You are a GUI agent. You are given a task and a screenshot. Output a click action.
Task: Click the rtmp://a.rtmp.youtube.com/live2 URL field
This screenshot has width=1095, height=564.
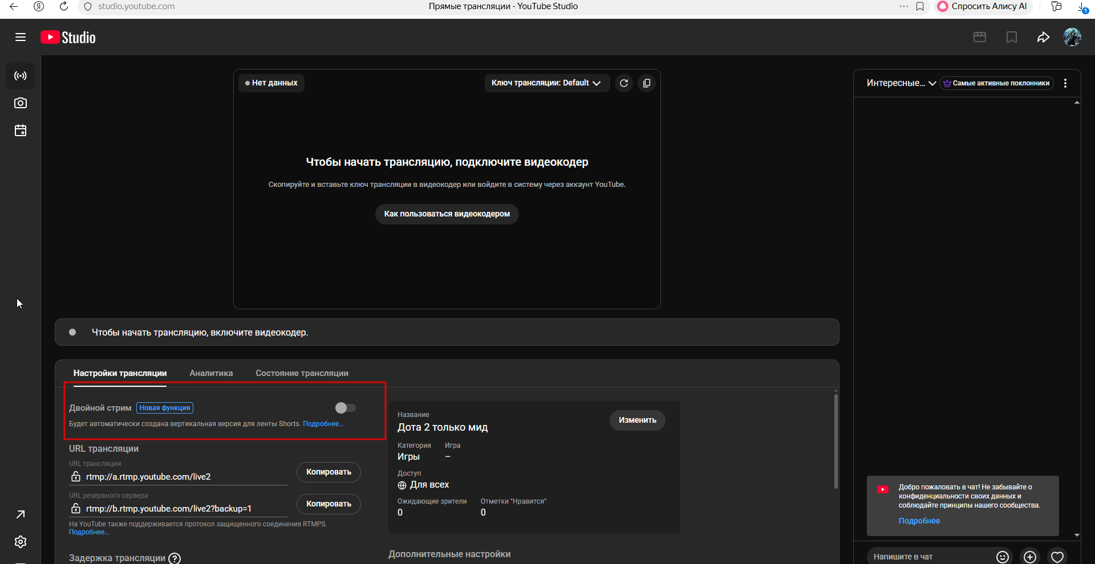point(178,477)
